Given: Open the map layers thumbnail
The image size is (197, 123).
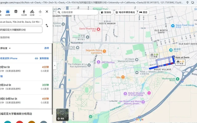Looking at the screenshot, I should tap(62, 115).
